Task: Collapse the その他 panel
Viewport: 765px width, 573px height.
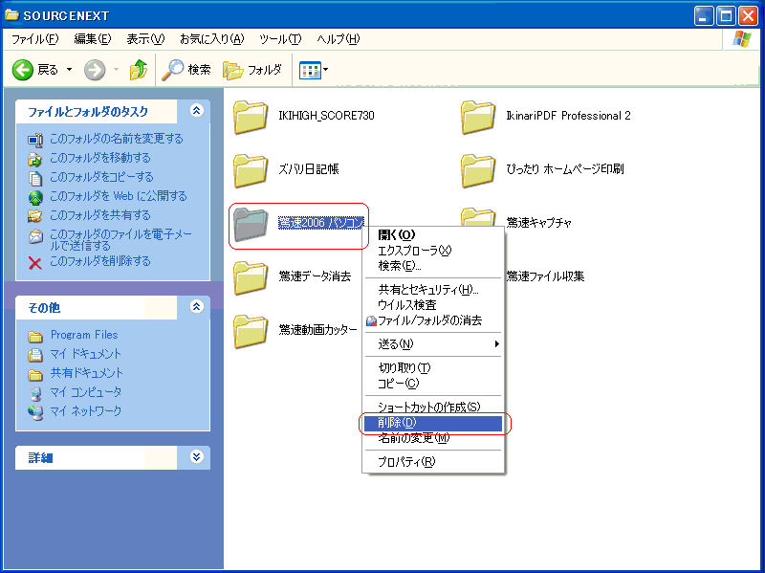Action: pyautogui.click(x=197, y=306)
